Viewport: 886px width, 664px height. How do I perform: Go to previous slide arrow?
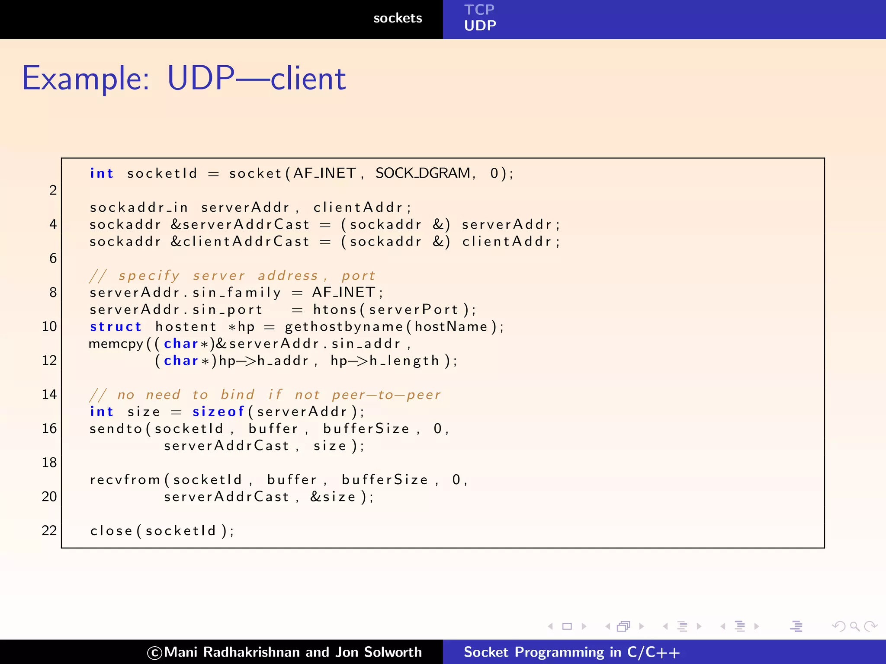point(550,626)
